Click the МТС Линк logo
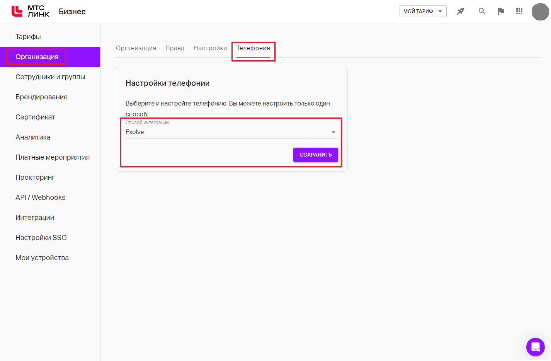The height and width of the screenshot is (361, 551). pyautogui.click(x=31, y=11)
